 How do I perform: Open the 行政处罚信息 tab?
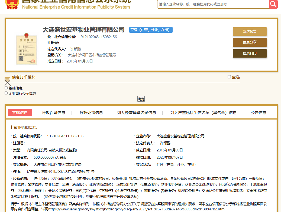coord(91,113)
